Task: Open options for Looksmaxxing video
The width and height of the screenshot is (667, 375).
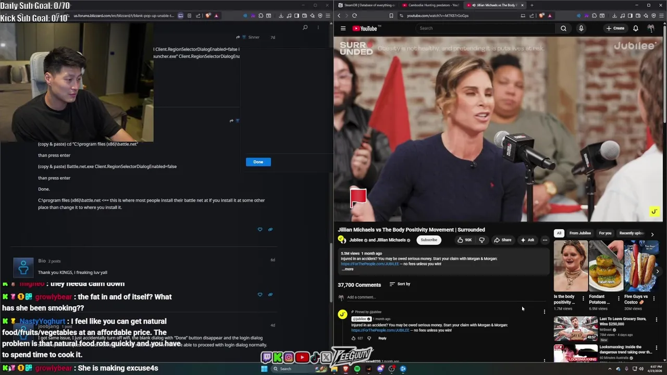Action: coord(657,347)
